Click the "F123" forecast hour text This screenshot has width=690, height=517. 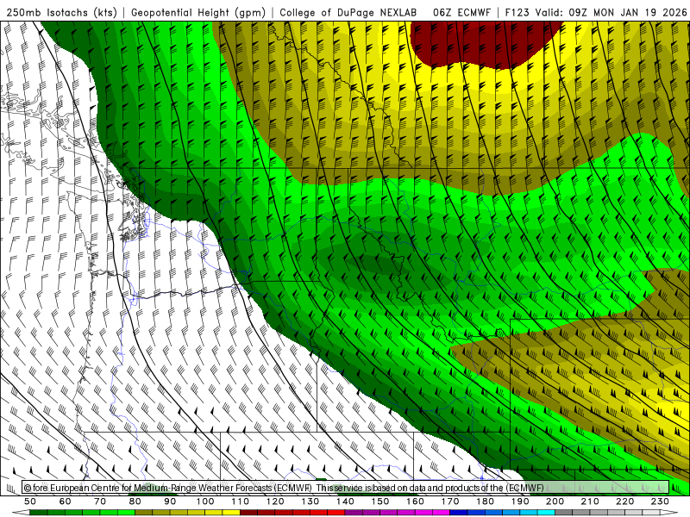(x=518, y=13)
